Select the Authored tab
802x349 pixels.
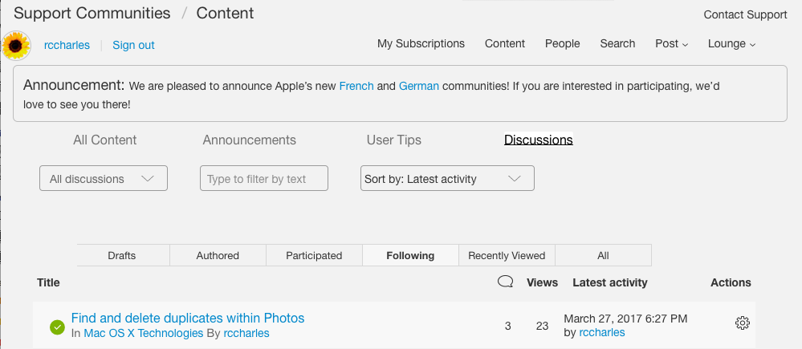pyautogui.click(x=218, y=256)
